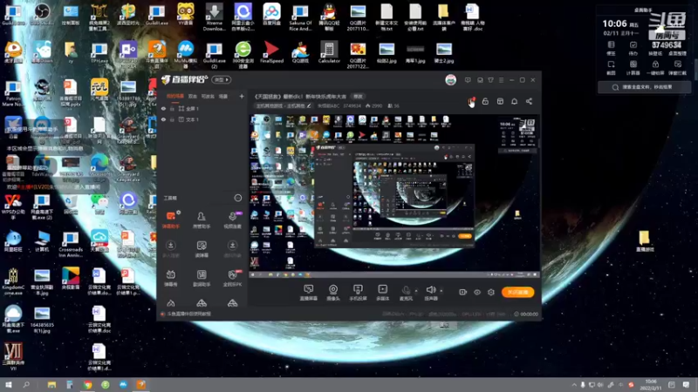Click the share icon above preview

point(529,101)
